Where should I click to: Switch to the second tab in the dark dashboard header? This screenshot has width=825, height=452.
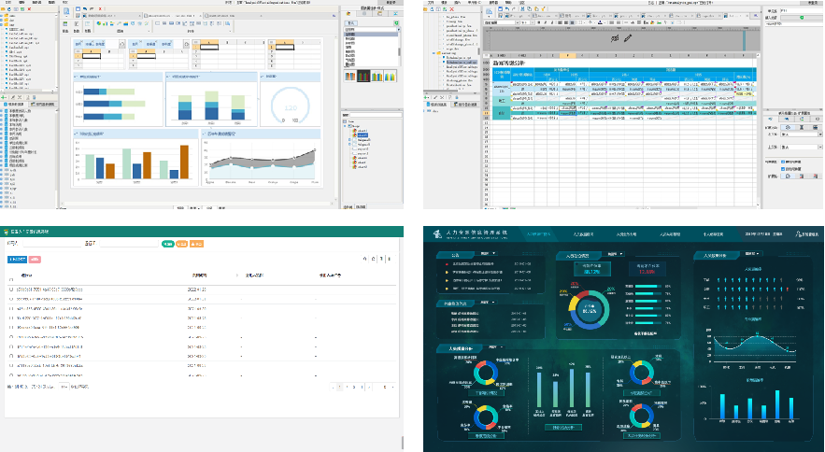point(584,234)
